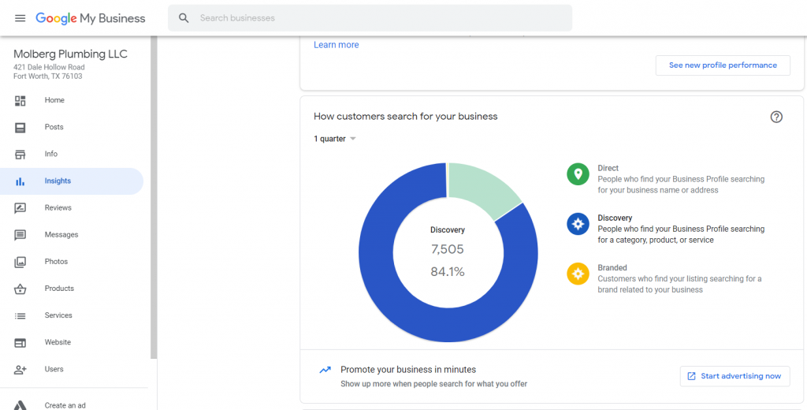Click How customers search for your business heading
Screen dimensions: 807x410
(x=406, y=117)
